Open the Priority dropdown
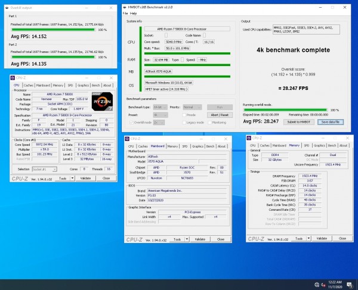Screen dimensions: 358x290 pos(192,107)
